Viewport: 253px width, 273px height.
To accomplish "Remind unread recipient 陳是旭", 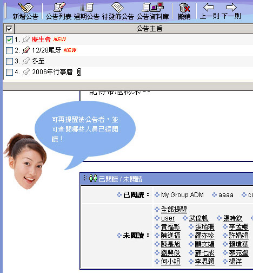I will coord(170,244).
